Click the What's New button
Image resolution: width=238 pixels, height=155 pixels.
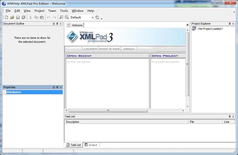(109, 49)
